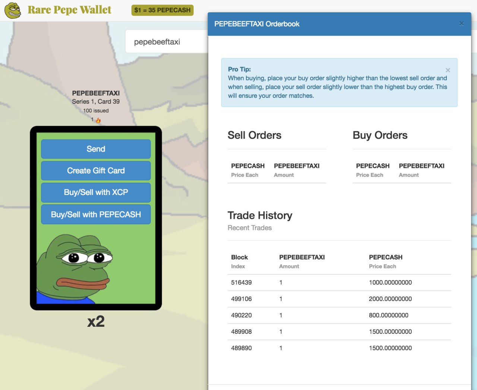The image size is (477, 390).
Task: Select block 499106 in trade history
Action: 241,299
